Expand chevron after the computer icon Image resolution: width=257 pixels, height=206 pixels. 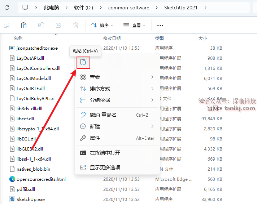pyautogui.click(x=36, y=8)
